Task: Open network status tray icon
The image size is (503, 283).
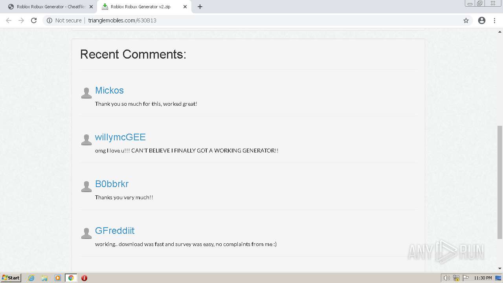Action: [x=456, y=278]
